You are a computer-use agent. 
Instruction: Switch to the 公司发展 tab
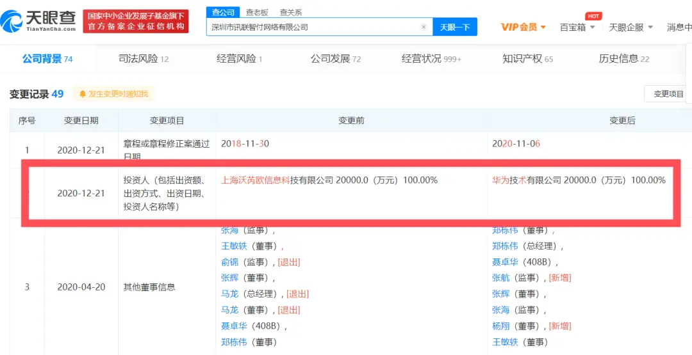335,59
